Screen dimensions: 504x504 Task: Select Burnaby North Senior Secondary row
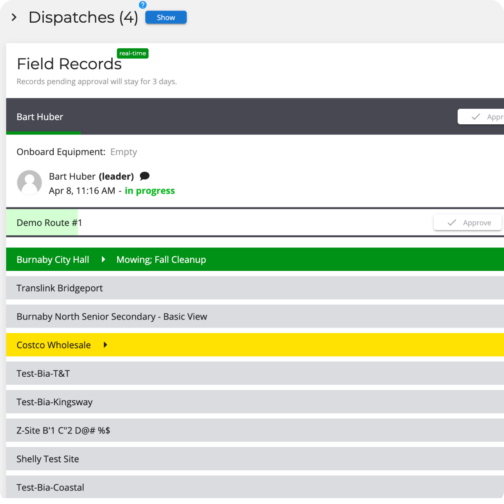112,317
